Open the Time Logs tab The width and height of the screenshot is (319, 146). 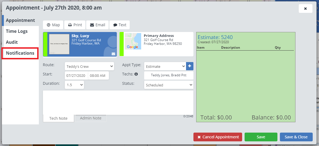[20, 31]
